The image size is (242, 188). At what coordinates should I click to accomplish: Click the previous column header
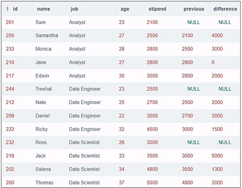[x=194, y=9]
